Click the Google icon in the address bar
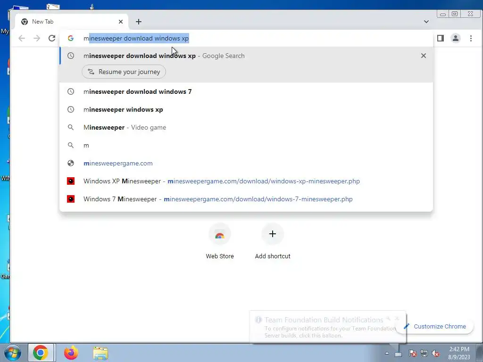This screenshot has width=483, height=362. coord(71,38)
